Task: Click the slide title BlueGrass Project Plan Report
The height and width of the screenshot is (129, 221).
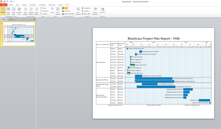Action: (154, 39)
